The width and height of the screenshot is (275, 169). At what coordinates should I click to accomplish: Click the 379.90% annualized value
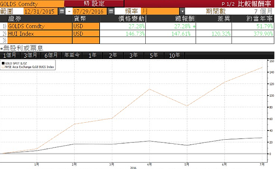point(263,33)
